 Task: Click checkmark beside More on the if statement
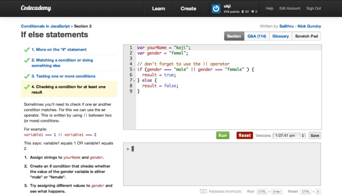pos(27,49)
